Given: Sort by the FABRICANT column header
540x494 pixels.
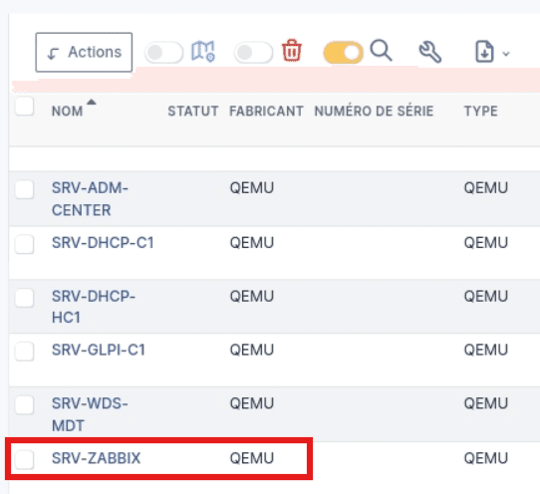Looking at the screenshot, I should pyautogui.click(x=267, y=112).
